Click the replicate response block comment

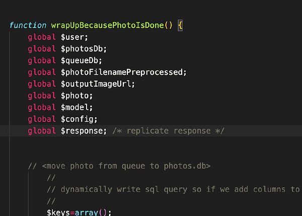pyautogui.click(x=168, y=131)
